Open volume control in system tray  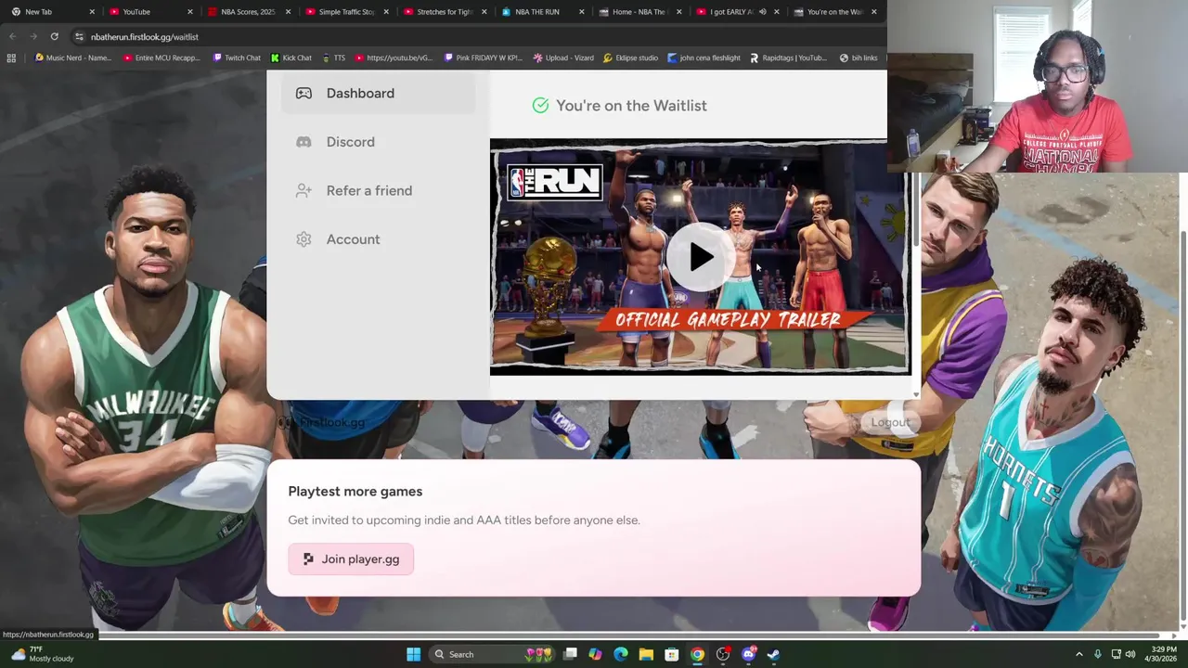1130,654
